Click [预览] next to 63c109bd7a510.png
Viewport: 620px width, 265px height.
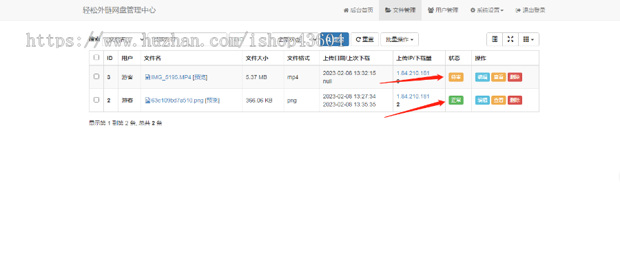(212, 100)
